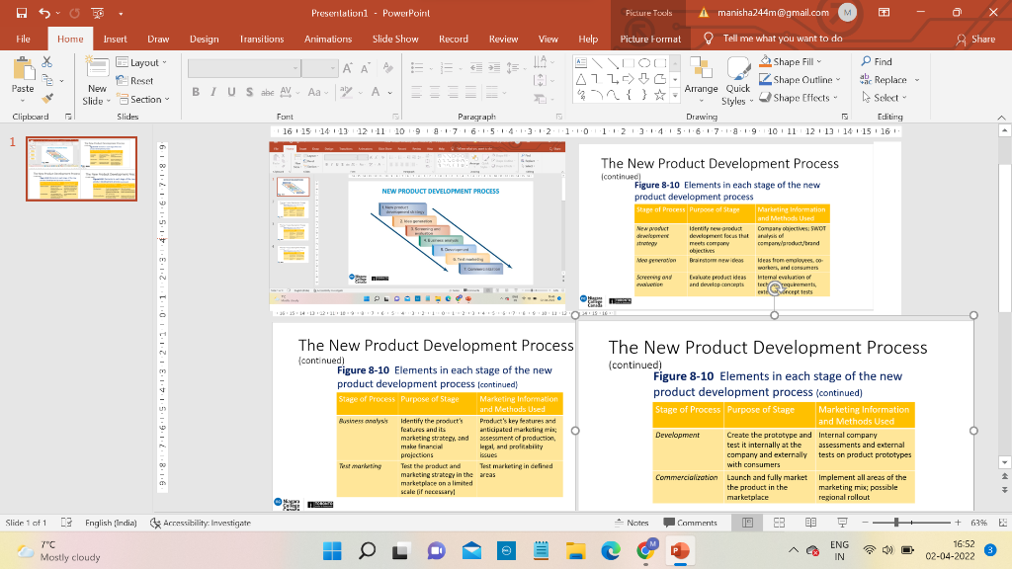1012x569 pixels.
Task: Select the Format Painter tool
Action: pyautogui.click(x=48, y=97)
